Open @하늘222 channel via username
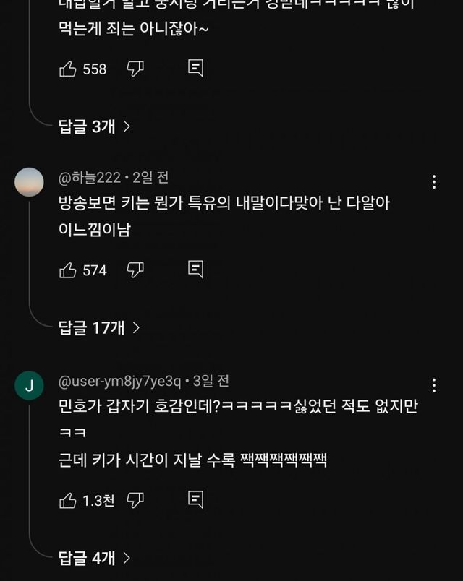The width and height of the screenshot is (463, 581). point(89,178)
